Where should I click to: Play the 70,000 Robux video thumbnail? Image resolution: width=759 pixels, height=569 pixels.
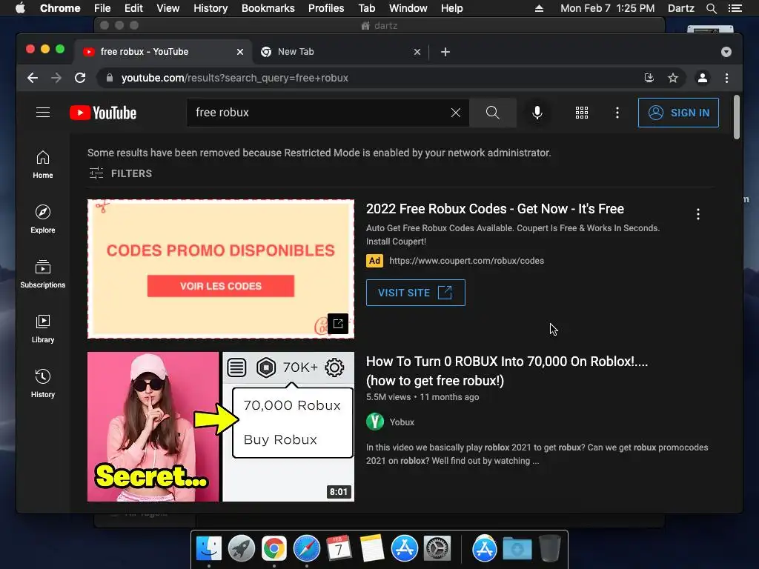221,427
